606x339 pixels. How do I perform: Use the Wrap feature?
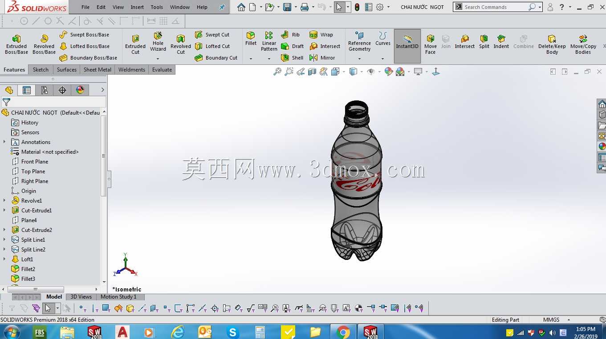tap(321, 35)
